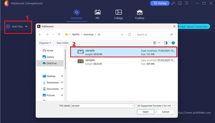Switch to the MV tab
215x123 pixels.
(x=98, y=14)
